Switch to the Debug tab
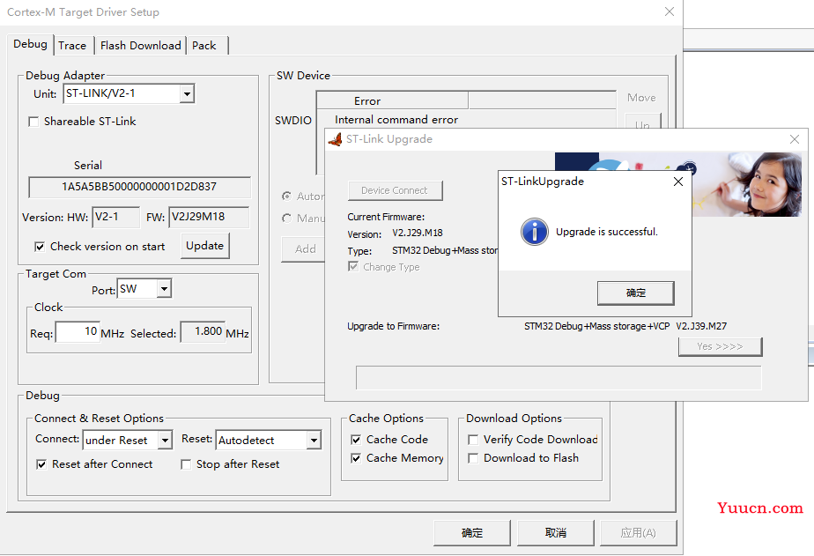The image size is (814, 556). click(30, 44)
